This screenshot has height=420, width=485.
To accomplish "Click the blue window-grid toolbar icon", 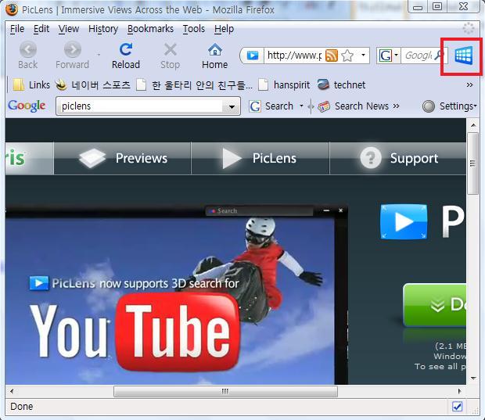I will point(463,56).
